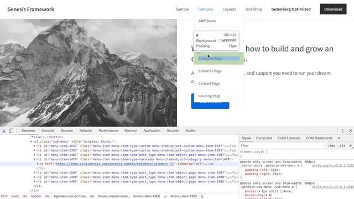This screenshot has height=199, width=354.
Task: Collapse the ul sub-menu node
Action: coord(31,142)
